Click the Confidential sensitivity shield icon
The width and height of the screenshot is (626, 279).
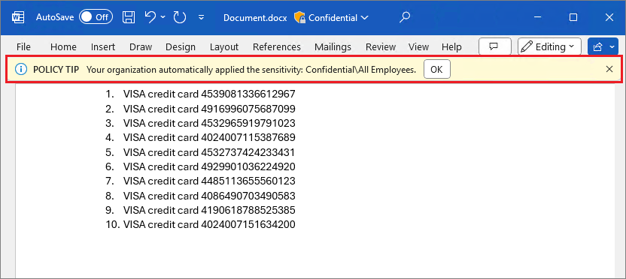[299, 17]
